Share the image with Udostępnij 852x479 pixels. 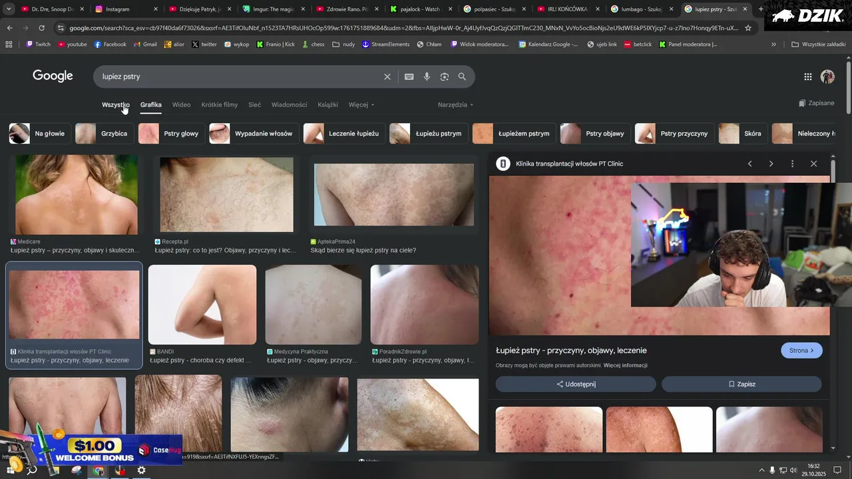coord(576,384)
